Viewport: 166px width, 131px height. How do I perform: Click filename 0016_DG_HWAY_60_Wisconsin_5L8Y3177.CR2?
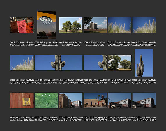120,81
